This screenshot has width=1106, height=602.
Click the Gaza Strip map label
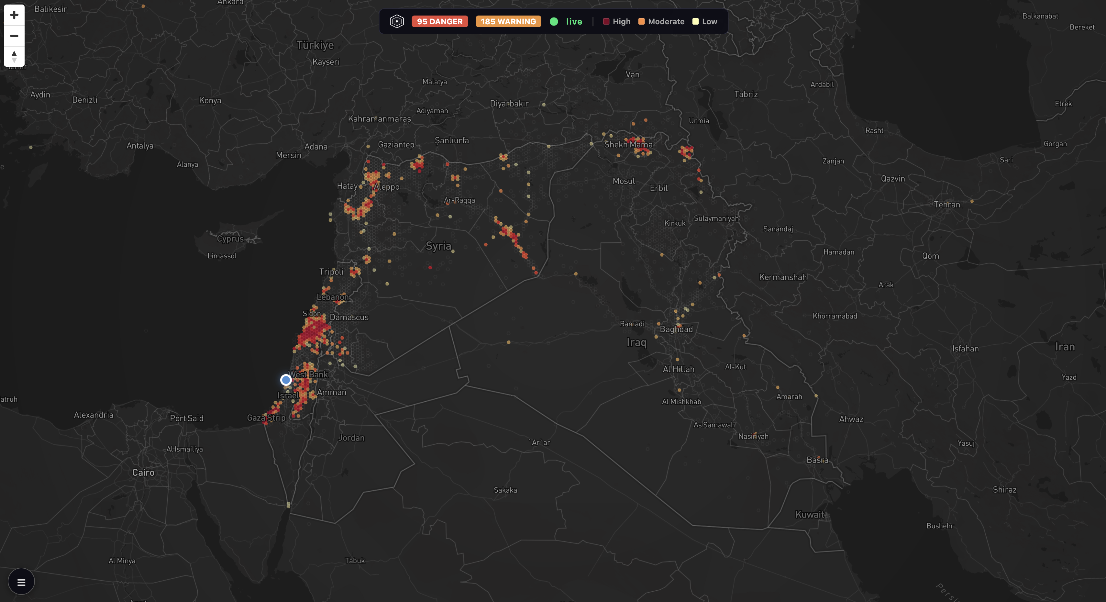click(x=266, y=418)
